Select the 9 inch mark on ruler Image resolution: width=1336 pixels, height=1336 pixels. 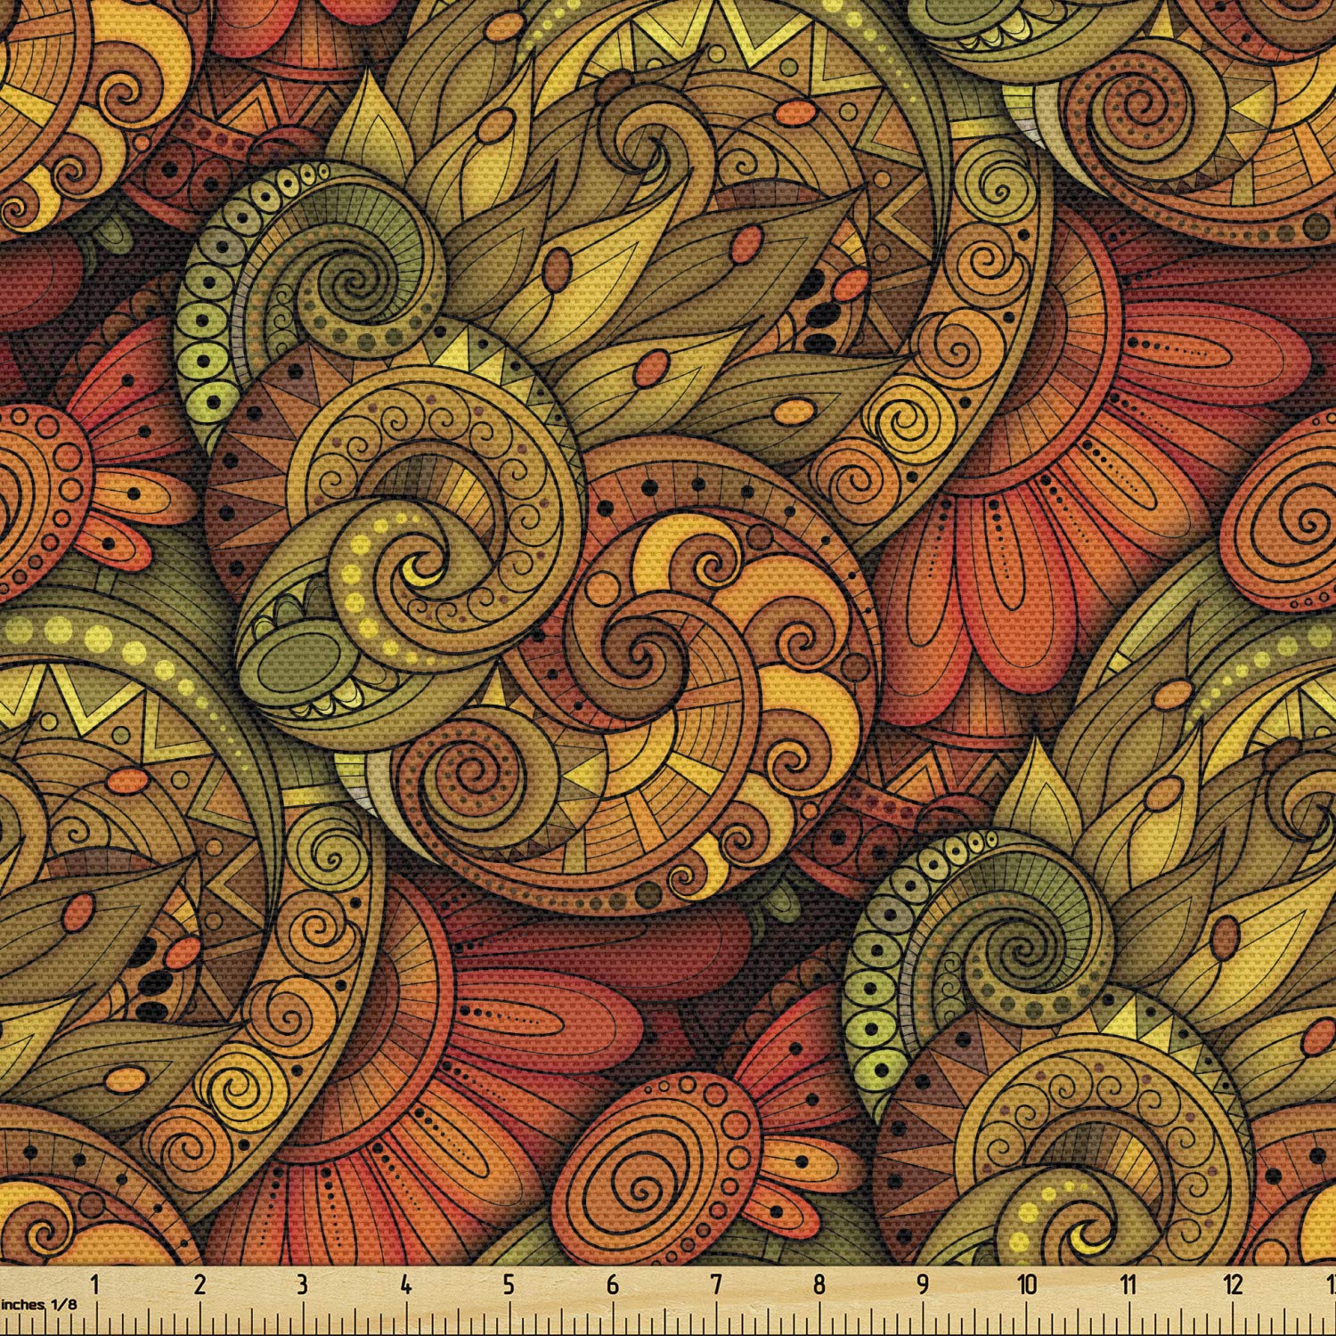(923, 1285)
